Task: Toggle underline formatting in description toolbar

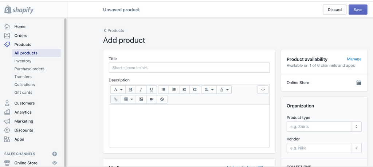Action: 152,90
